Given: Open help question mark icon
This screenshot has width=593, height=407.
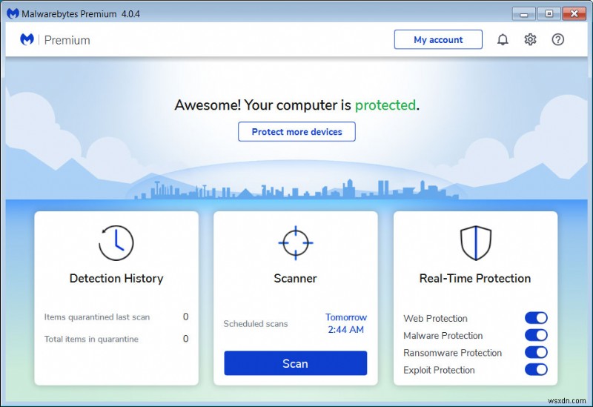Looking at the screenshot, I should tap(558, 40).
